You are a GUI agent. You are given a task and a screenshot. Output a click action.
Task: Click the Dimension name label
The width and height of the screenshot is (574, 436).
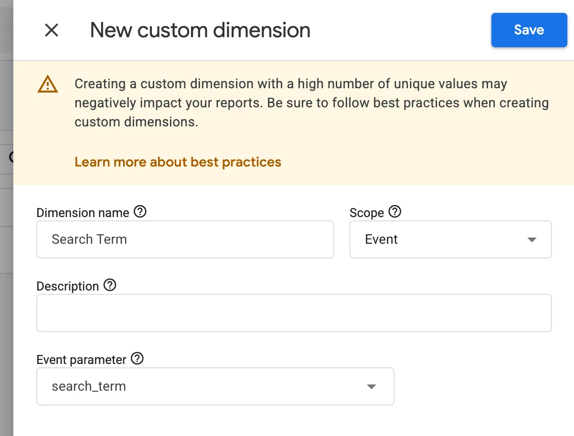coord(83,213)
